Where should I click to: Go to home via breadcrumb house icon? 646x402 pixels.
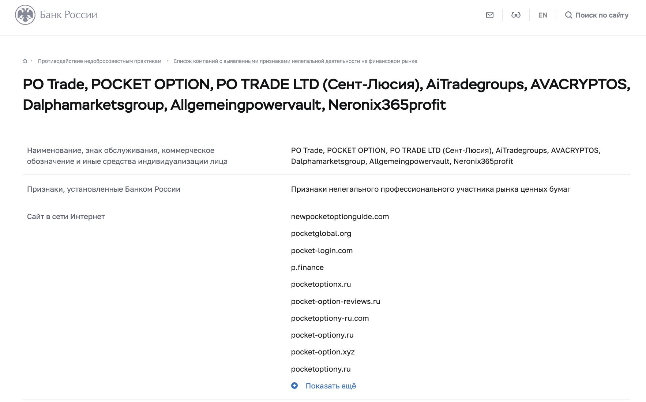click(25, 61)
